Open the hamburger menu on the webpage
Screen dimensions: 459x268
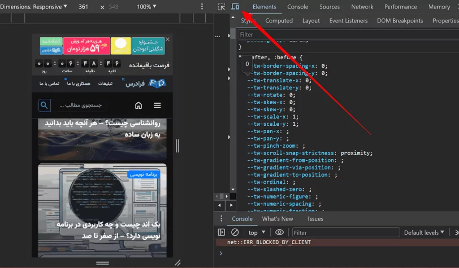point(157,105)
